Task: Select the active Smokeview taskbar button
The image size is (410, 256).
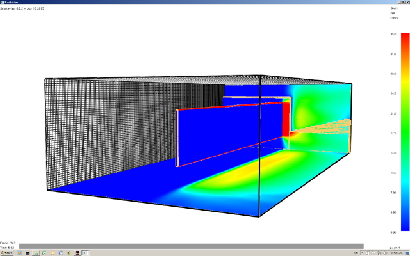Action: [x=85, y=253]
